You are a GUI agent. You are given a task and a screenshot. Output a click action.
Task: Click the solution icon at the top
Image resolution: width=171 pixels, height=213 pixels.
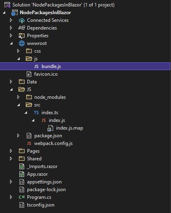(x=7, y=5)
